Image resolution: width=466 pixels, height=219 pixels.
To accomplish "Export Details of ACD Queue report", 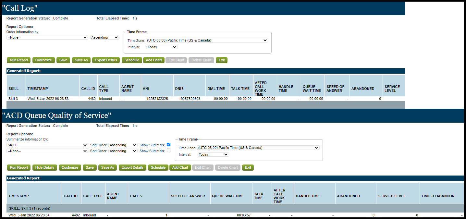I will coord(132,167).
